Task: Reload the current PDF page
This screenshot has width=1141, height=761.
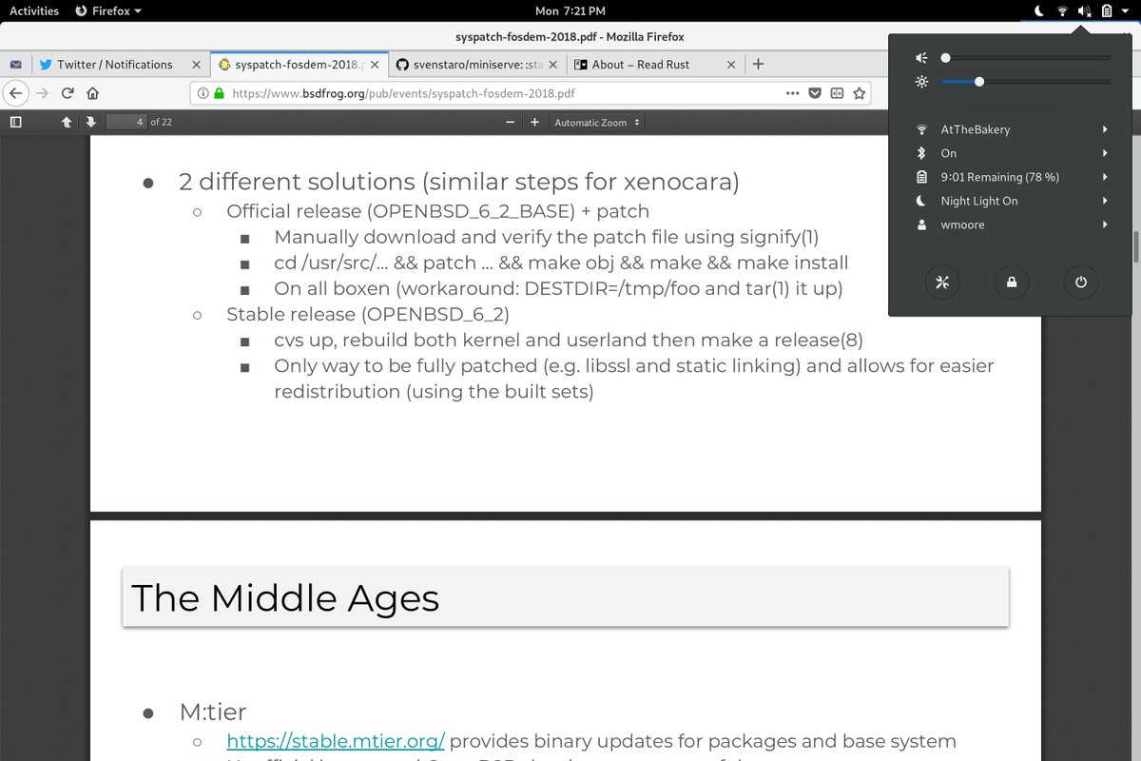Action: (x=68, y=93)
